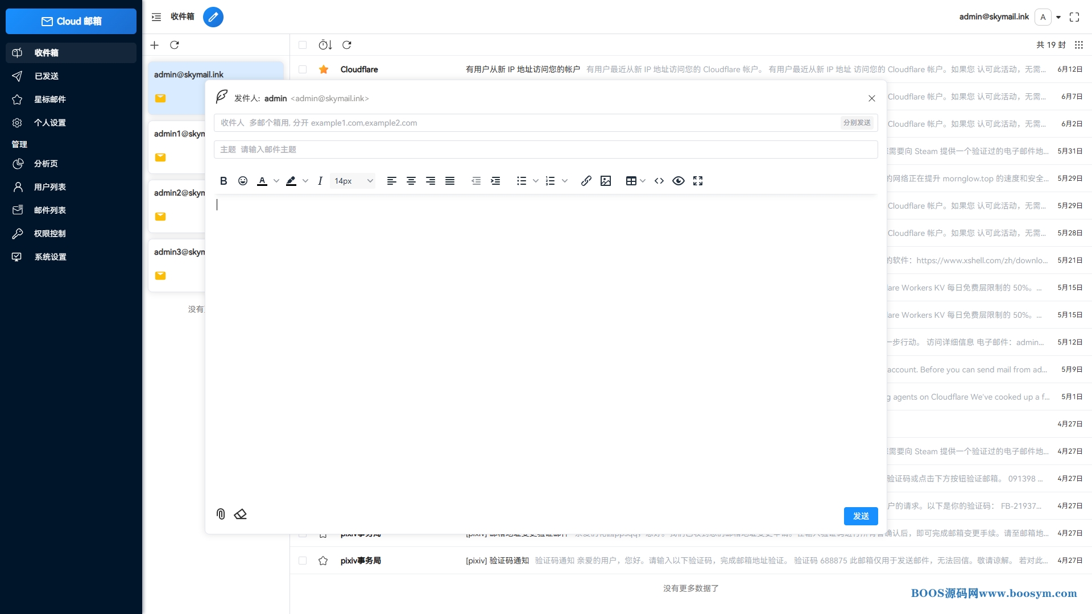The width and height of the screenshot is (1092, 614).
Task: Click the 分别发送 send separately button
Action: pyautogui.click(x=857, y=123)
